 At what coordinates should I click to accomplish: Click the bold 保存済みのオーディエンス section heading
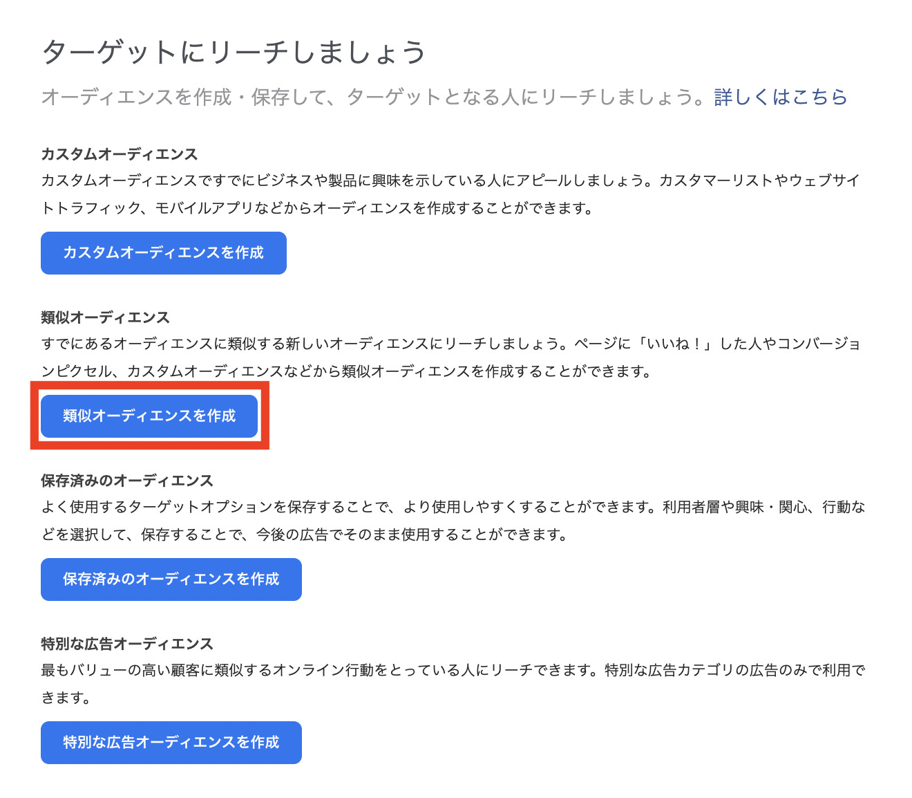127,481
